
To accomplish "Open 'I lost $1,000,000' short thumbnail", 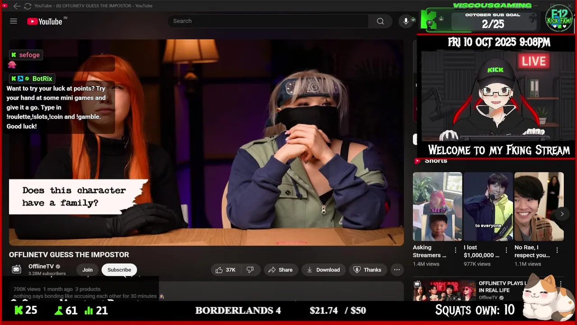I will 488,206.
